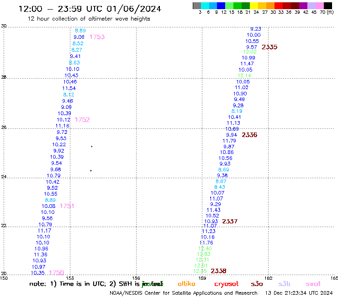Viewport: 338px width, 297px height.
Task: Click wave height value 8.27
Action: pyautogui.click(x=77, y=50)
